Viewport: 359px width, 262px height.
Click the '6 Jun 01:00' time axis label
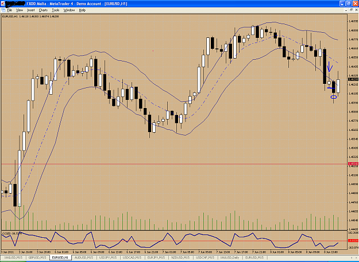61,252
